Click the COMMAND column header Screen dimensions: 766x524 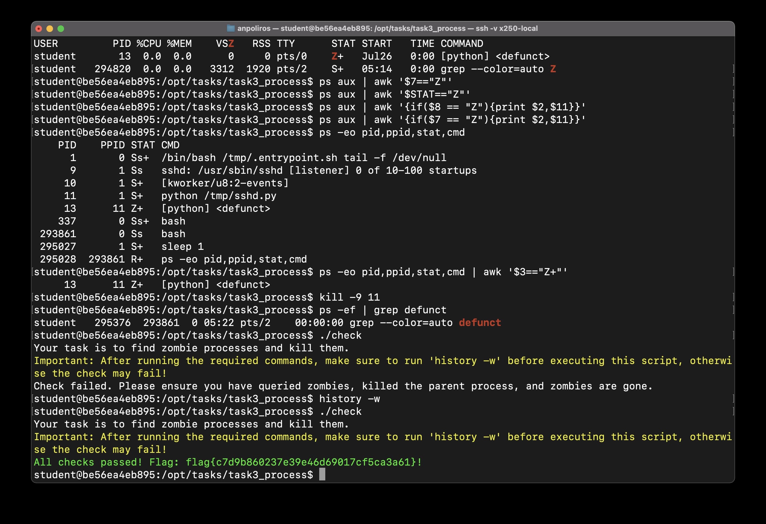(x=461, y=44)
